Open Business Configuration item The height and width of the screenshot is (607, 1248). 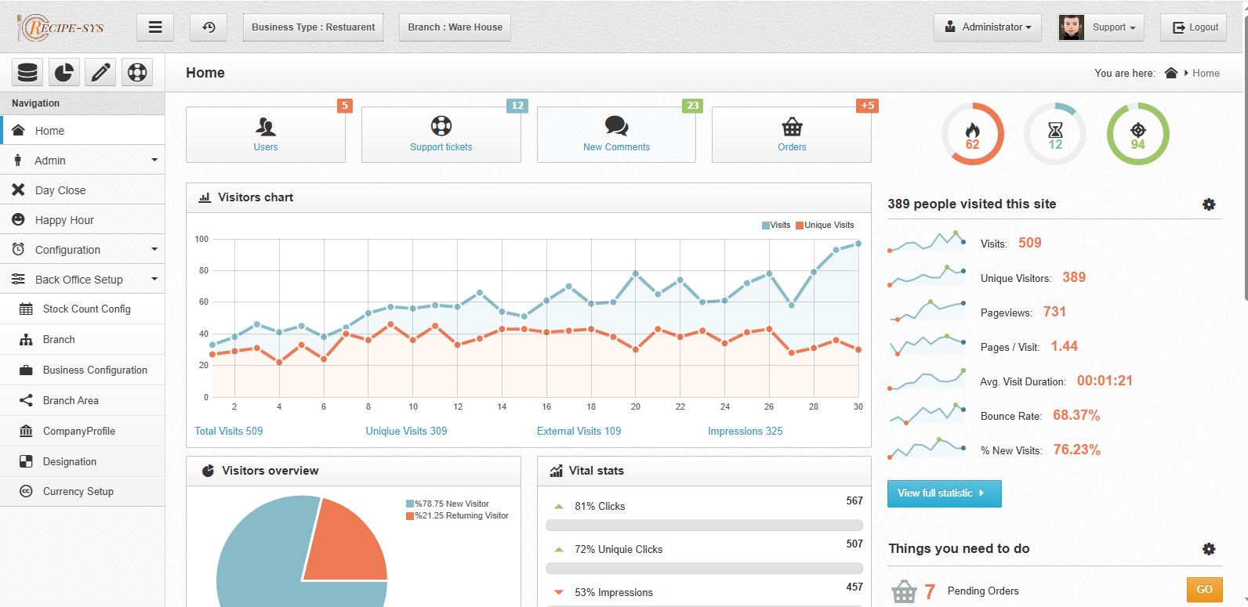point(82,370)
